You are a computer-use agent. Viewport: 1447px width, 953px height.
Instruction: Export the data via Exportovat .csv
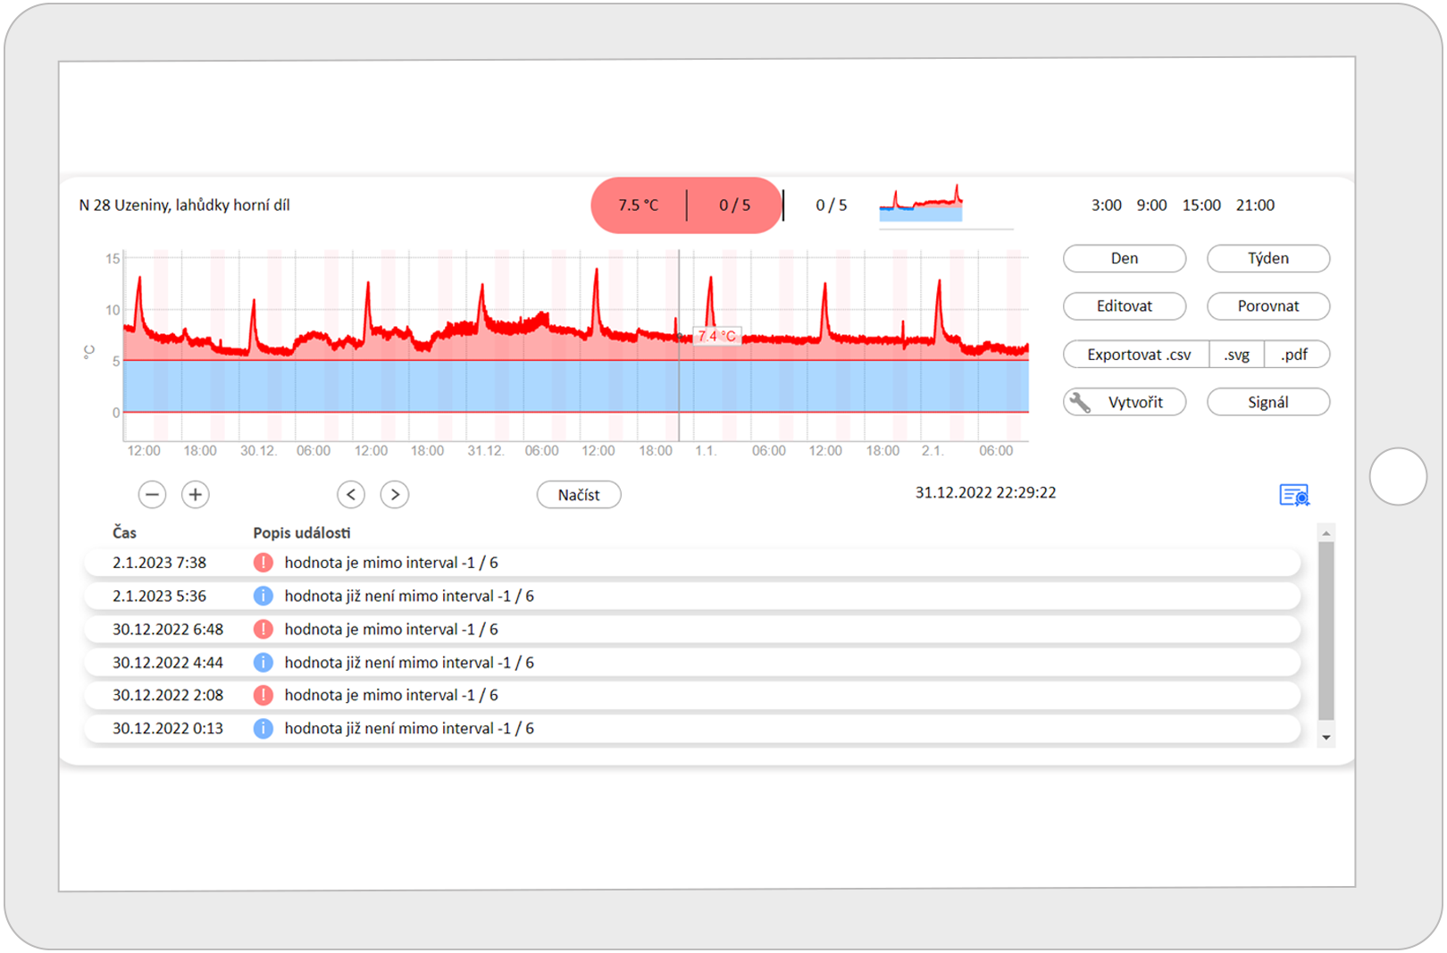tap(1137, 355)
